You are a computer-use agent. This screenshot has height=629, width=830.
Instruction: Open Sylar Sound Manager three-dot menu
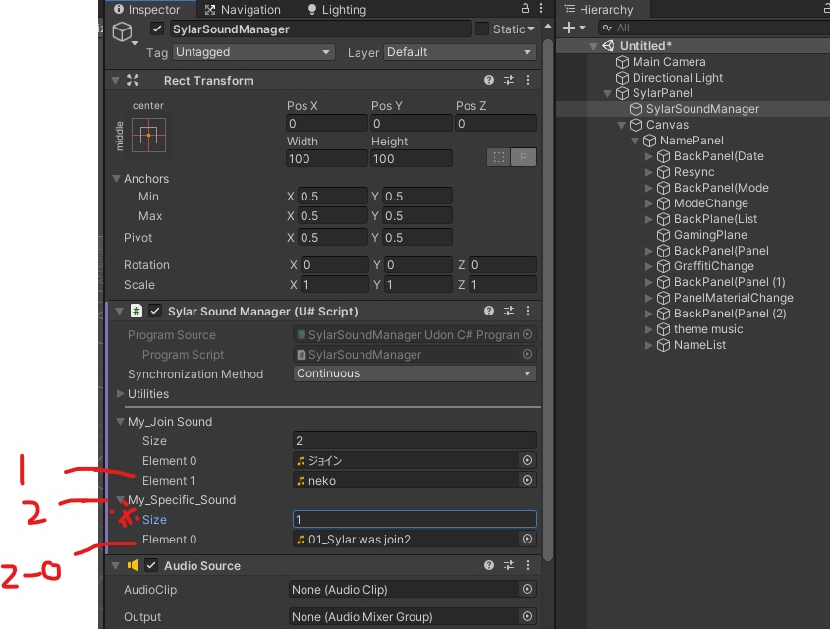coord(528,311)
